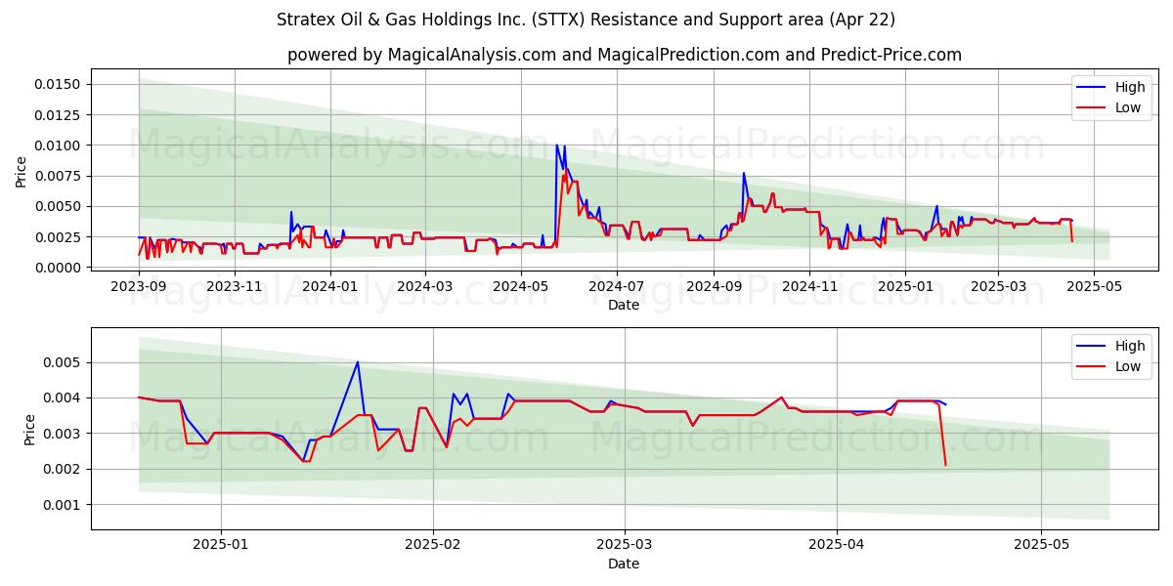
Task: Click the 0.005 tick on bottom chart
Action: click(63, 362)
